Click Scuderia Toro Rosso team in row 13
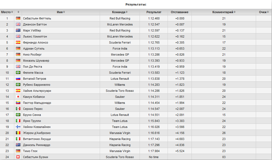This screenshot has width=272, height=160. tap(120, 91)
